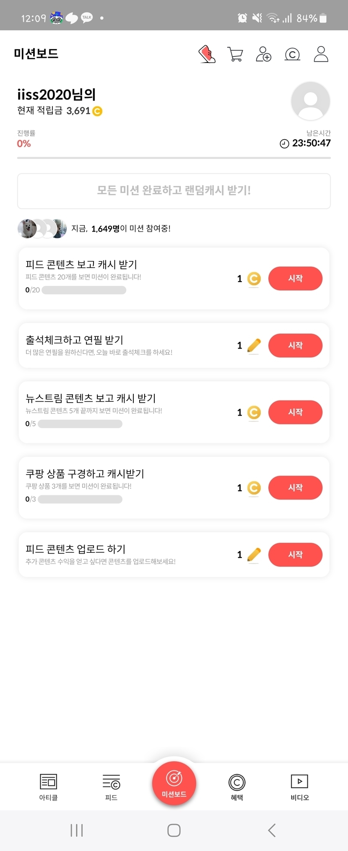Open the 아티클 tab

tap(48, 786)
